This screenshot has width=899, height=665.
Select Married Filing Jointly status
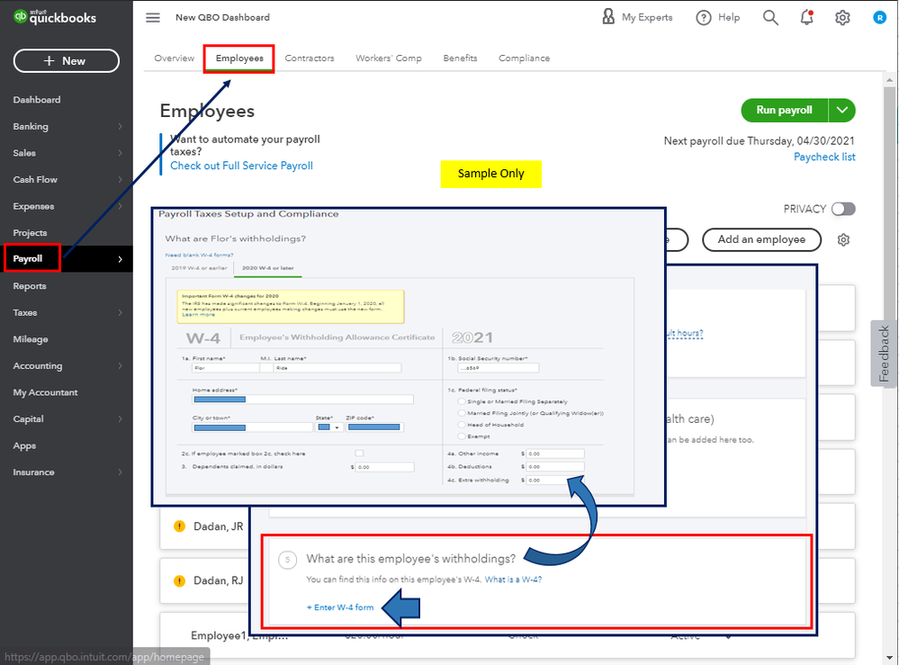coord(462,413)
